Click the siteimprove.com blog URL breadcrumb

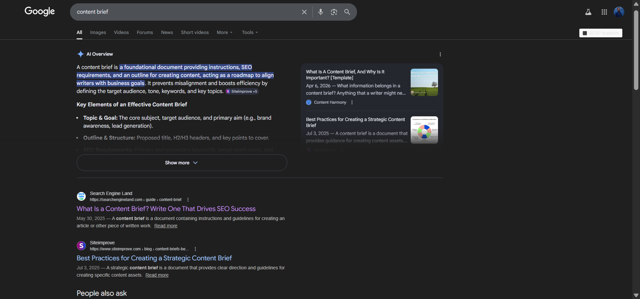pyautogui.click(x=139, y=249)
